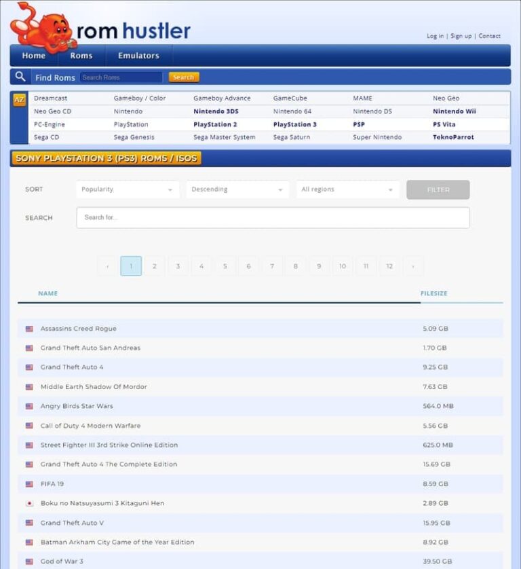Open the MAME platform link
The image size is (521, 569).
(x=362, y=98)
